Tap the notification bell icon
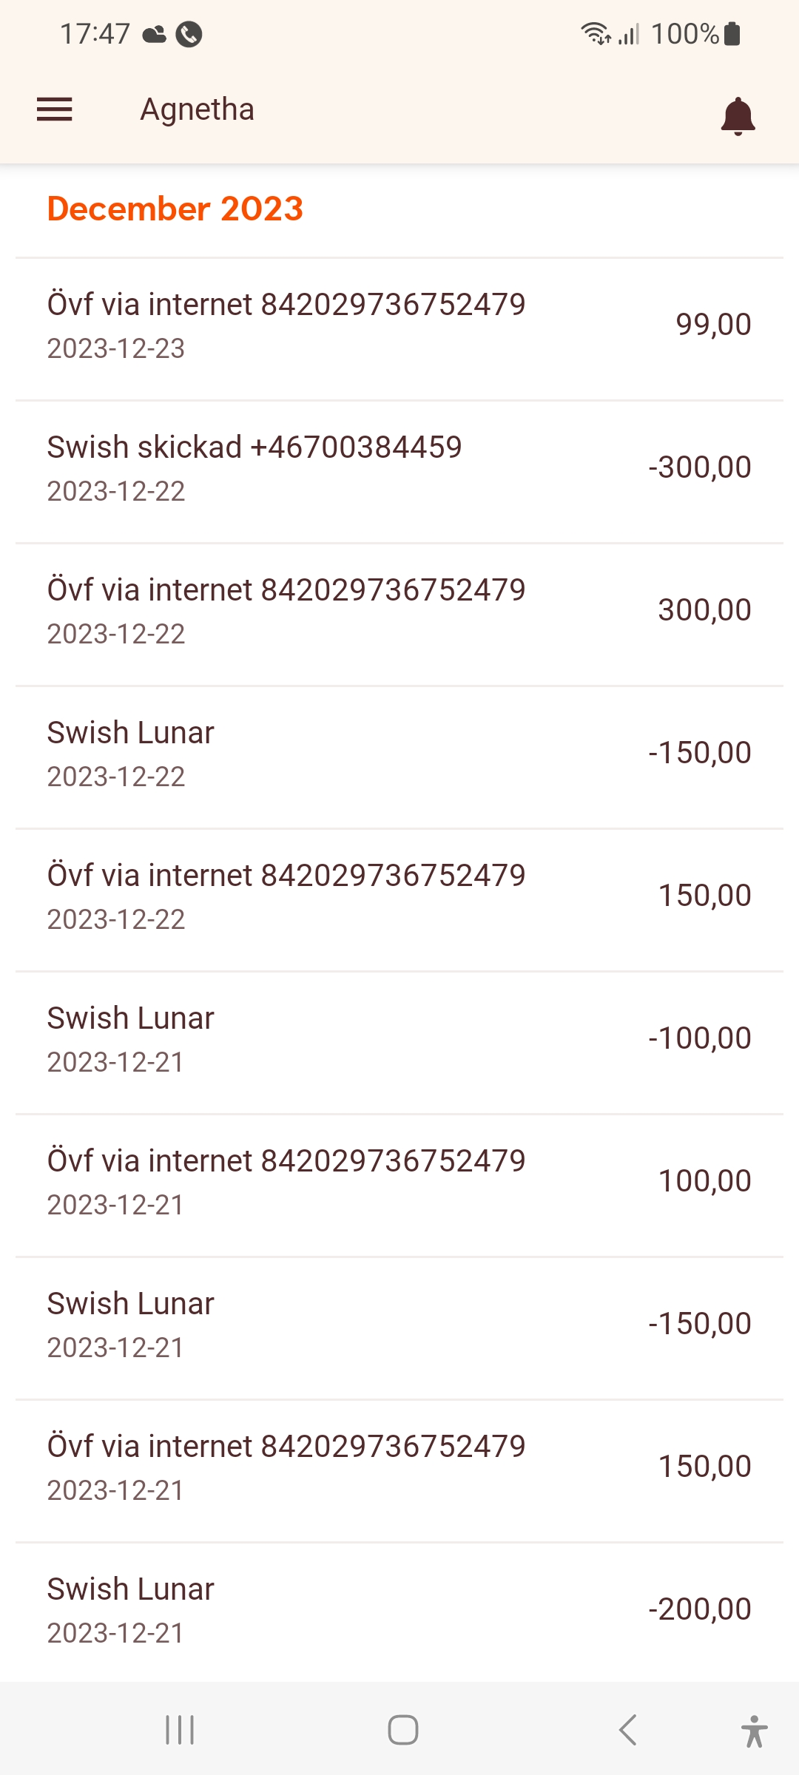The image size is (799, 1775). coord(738,116)
